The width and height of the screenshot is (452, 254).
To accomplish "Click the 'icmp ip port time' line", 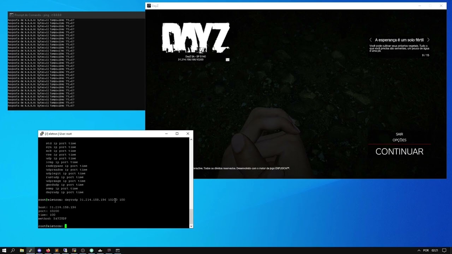I will pyautogui.click(x=62, y=162).
